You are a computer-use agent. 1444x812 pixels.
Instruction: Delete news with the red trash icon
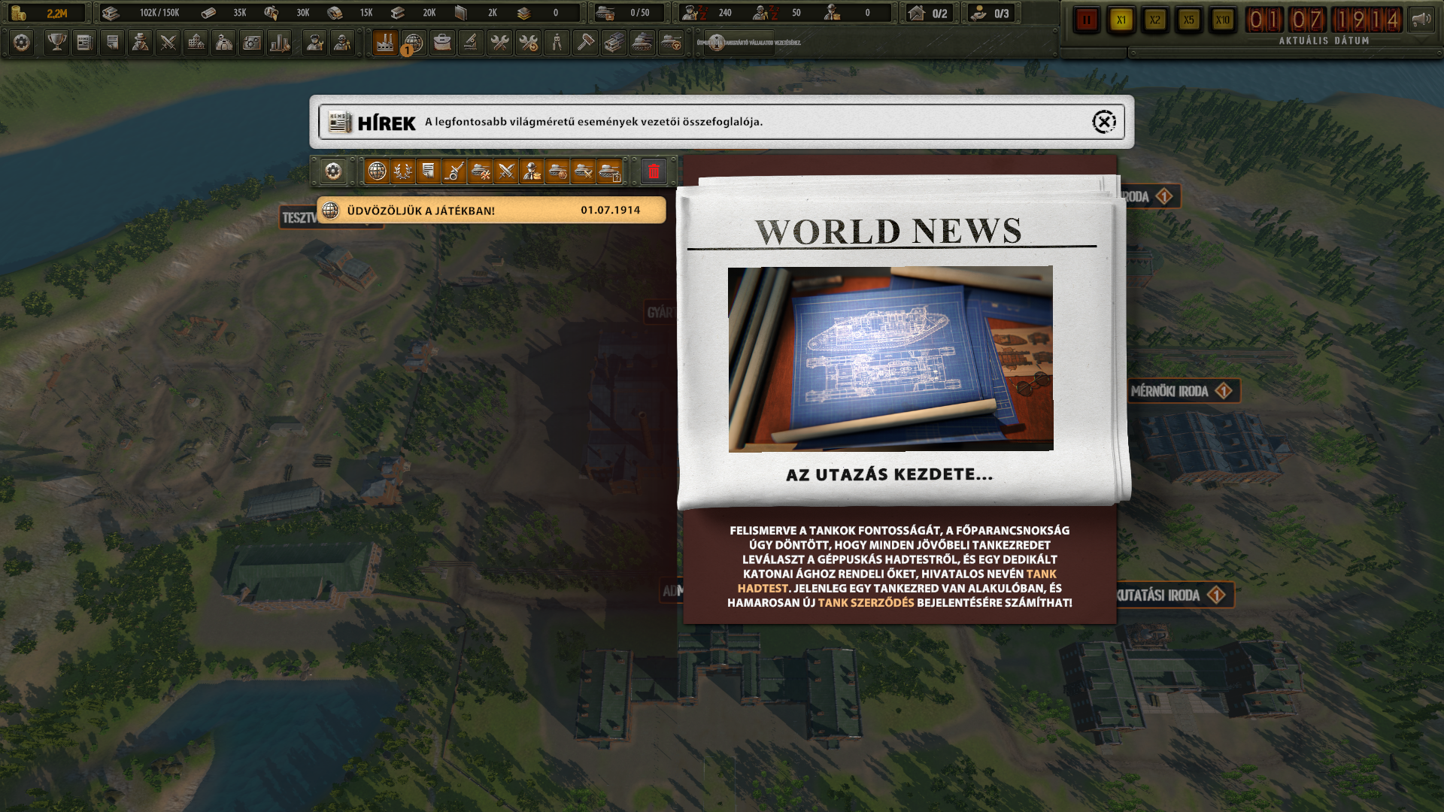tap(653, 171)
